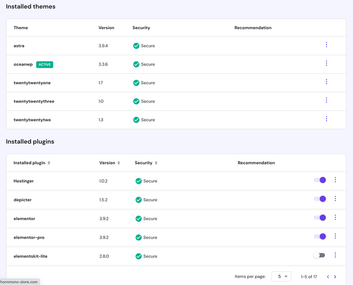Open the three-dot menu for twentytwentythree theme
The image size is (353, 285).
326,100
